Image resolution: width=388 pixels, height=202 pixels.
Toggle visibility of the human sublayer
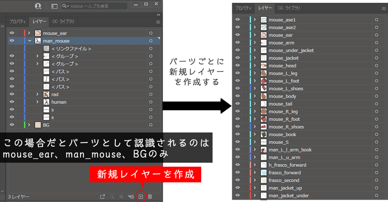[12, 102]
